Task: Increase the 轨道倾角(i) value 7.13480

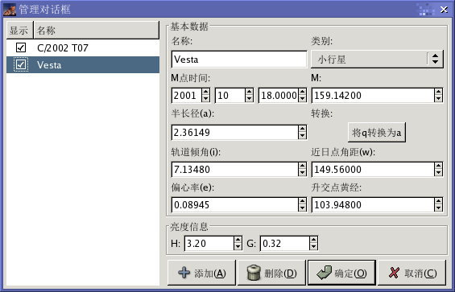Action: tap(302, 166)
